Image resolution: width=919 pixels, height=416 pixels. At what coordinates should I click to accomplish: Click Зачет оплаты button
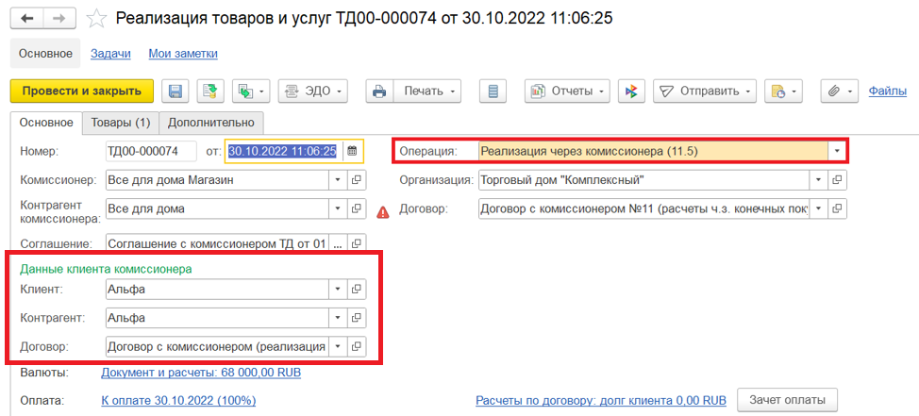click(x=787, y=400)
